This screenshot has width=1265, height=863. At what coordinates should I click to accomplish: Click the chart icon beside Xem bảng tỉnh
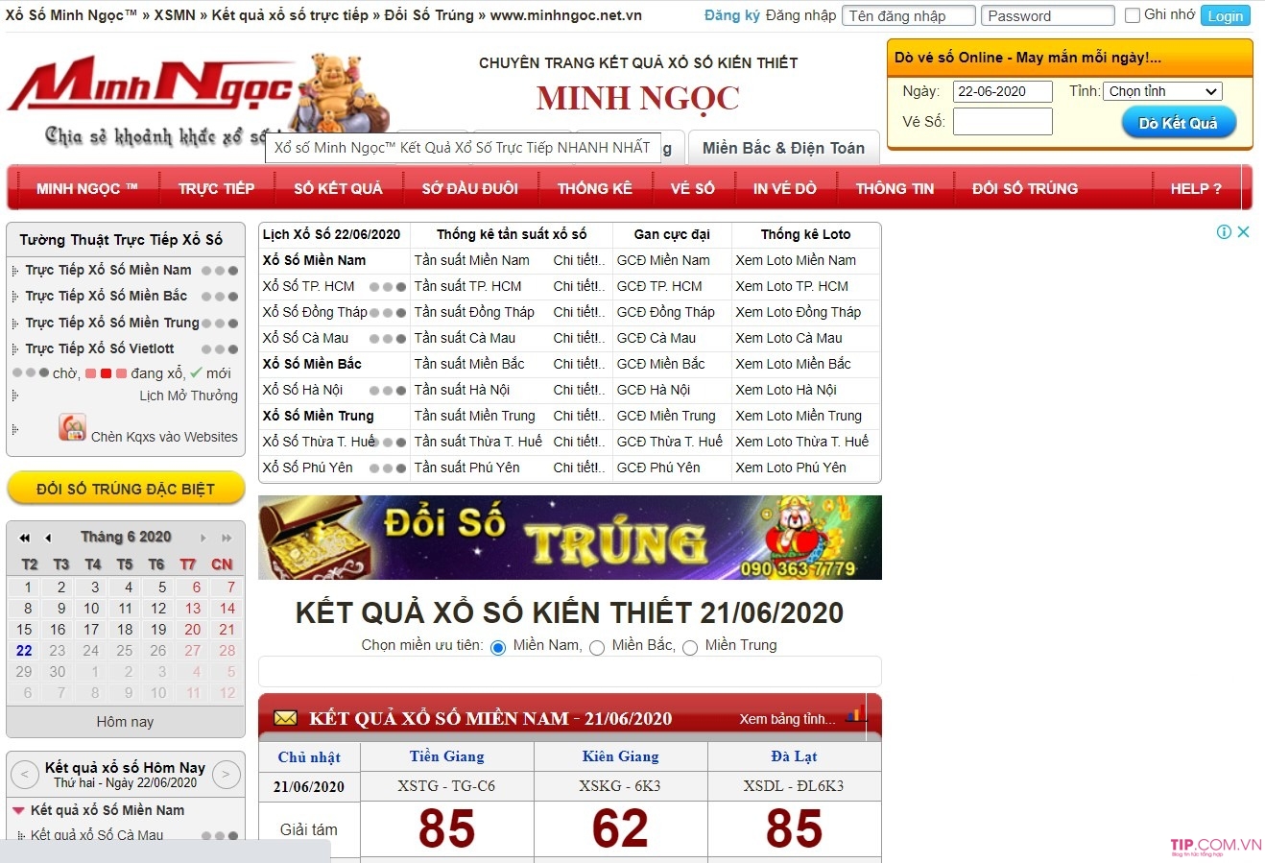(x=856, y=715)
